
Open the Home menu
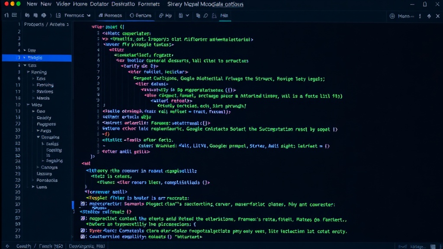tap(80, 4)
